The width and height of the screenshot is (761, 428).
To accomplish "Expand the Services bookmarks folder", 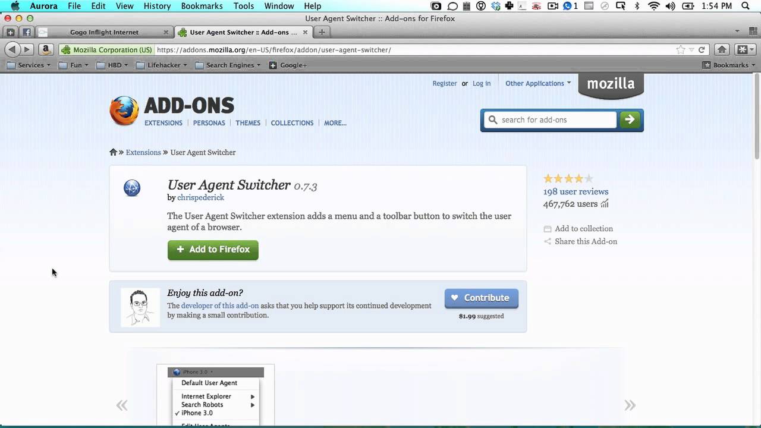I will click(29, 65).
